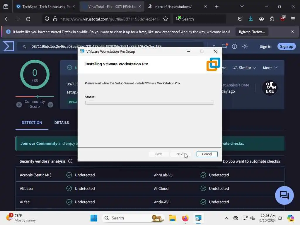The height and width of the screenshot is (225, 300).
Task: Click the VirusTotal logo
Action: [x=8, y=46]
